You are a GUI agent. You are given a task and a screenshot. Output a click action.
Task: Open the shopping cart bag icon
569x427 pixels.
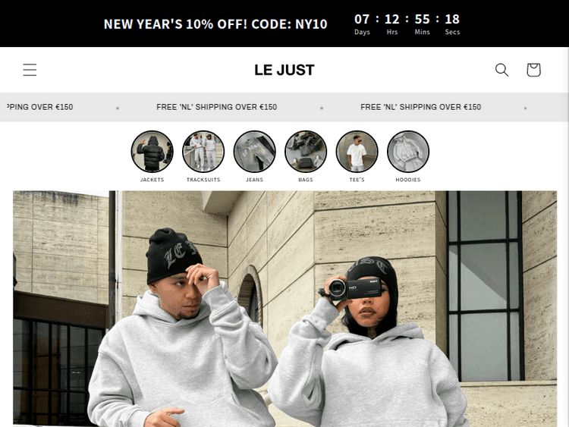tap(533, 70)
